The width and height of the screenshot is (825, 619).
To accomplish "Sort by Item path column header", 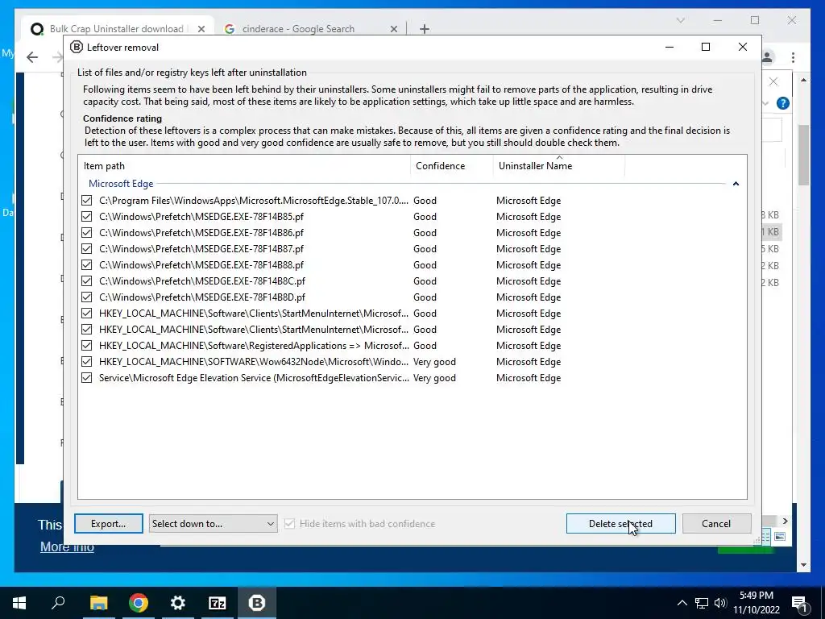I will (244, 166).
